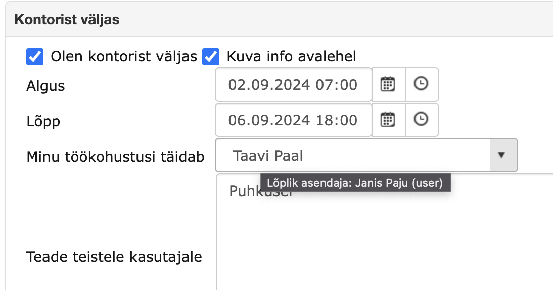Open the clock time picker for Algus

click(x=422, y=84)
